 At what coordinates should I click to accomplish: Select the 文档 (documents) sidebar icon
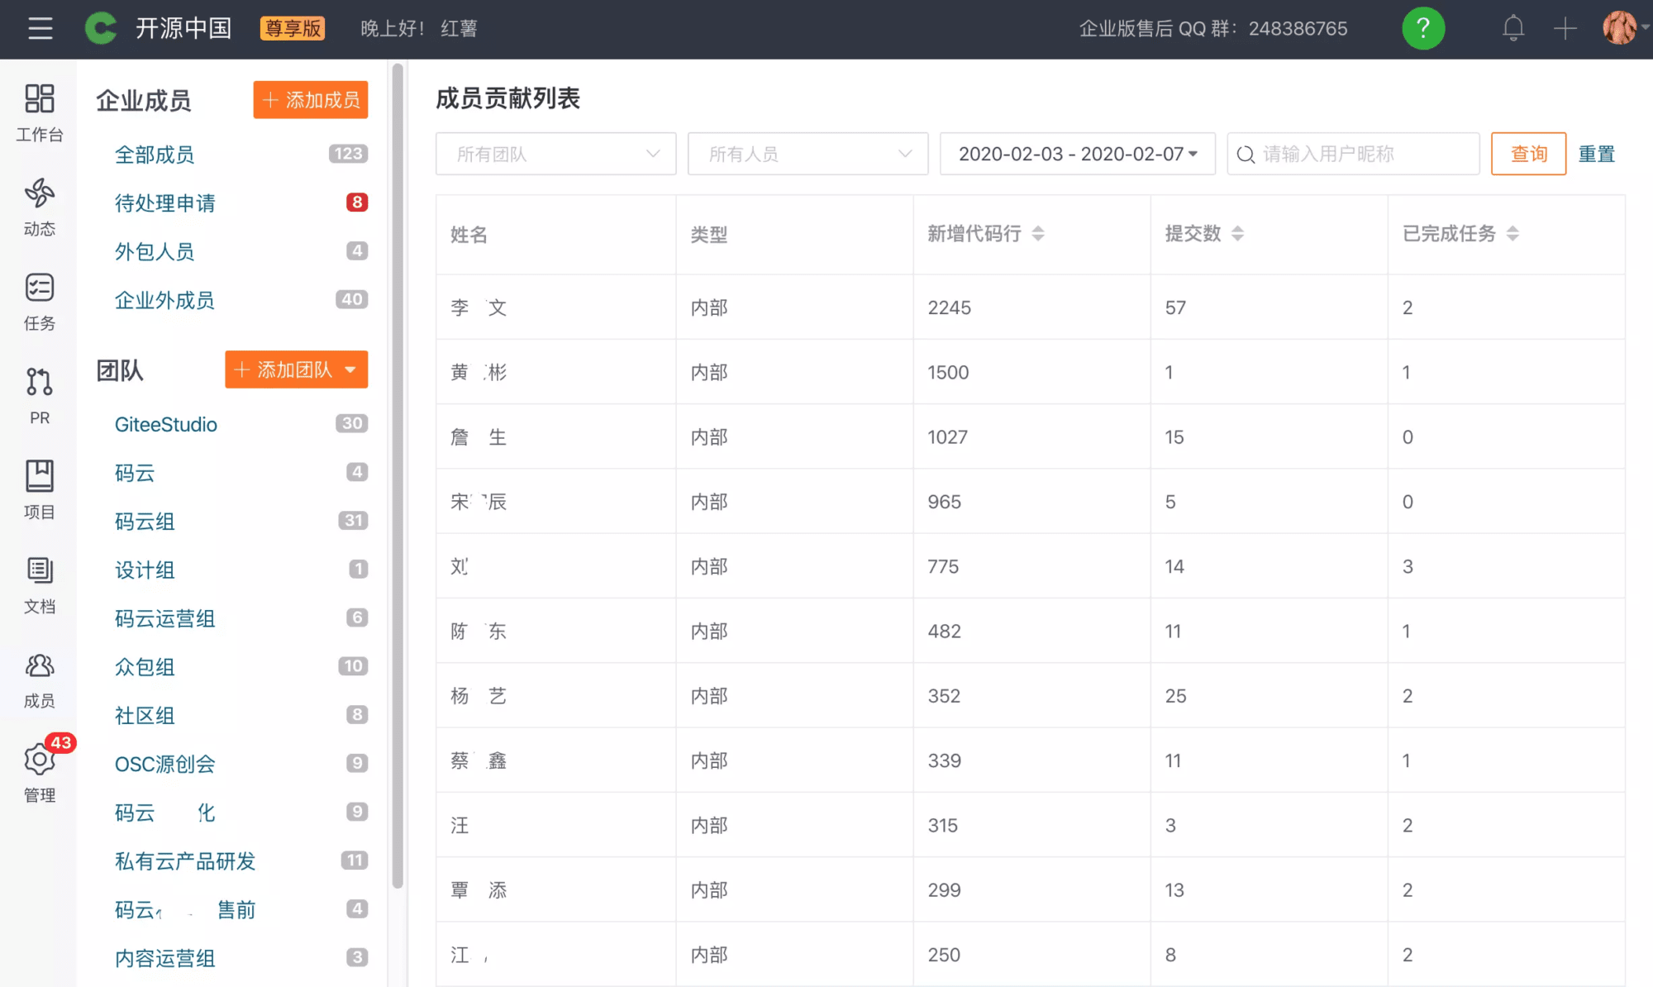(39, 584)
